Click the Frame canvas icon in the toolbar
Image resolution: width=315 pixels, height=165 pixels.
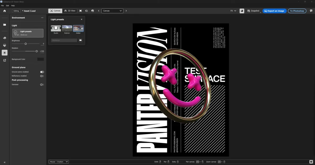pyautogui.click(x=80, y=11)
